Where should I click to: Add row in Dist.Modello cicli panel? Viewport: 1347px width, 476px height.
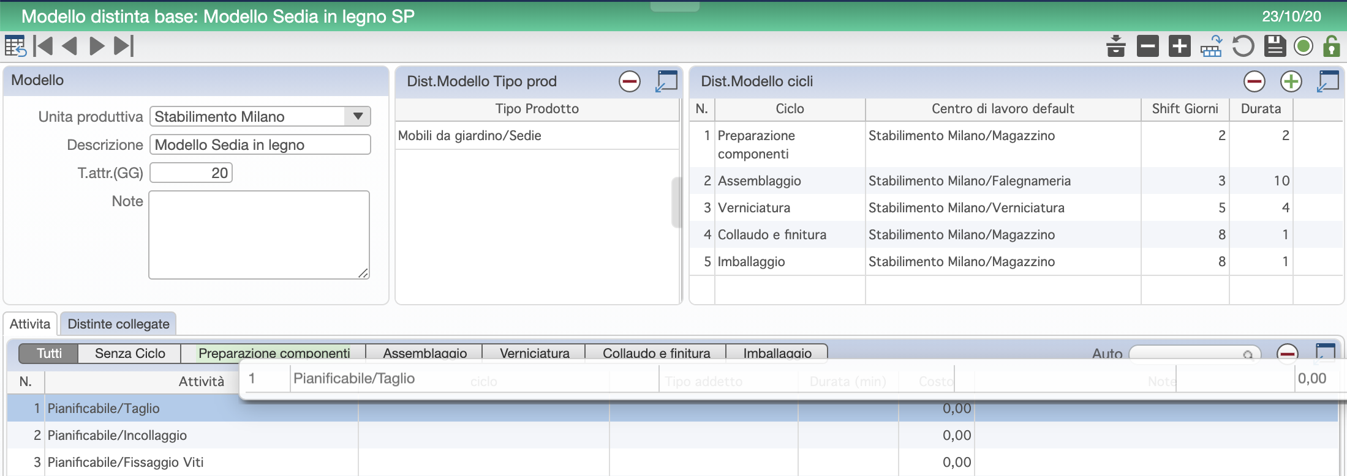(1291, 81)
